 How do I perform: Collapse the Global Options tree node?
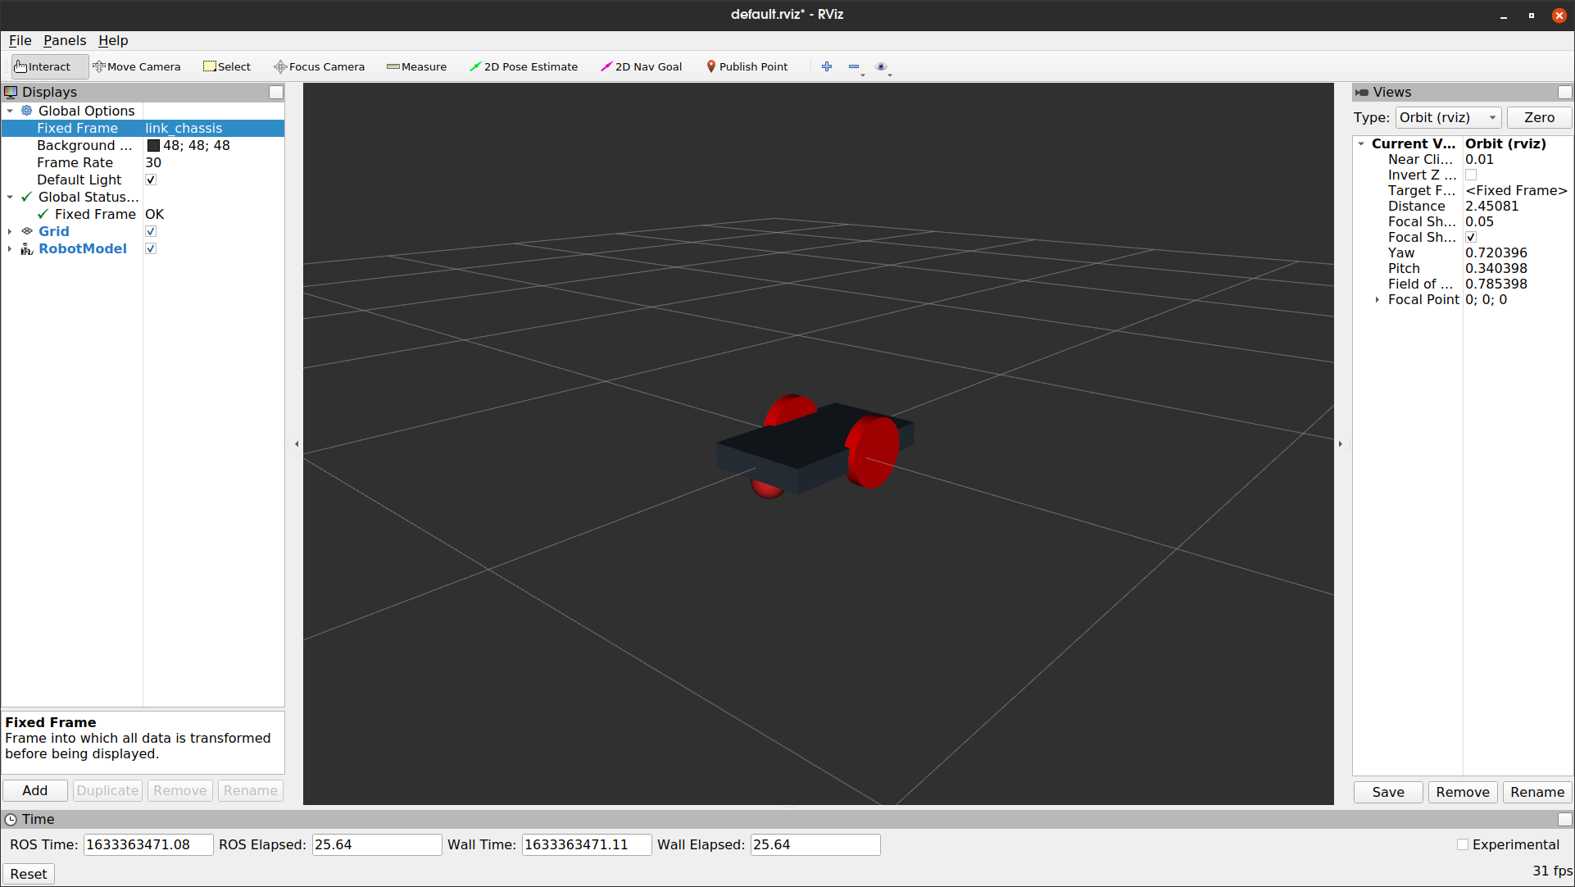pos(10,111)
